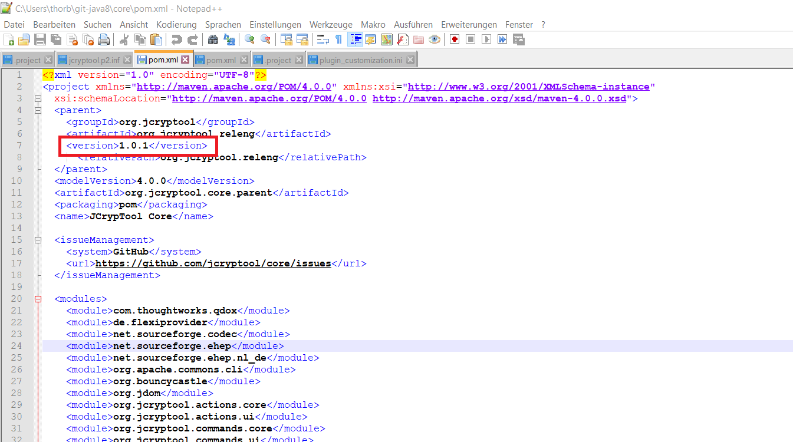The width and height of the screenshot is (793, 442).
Task: Toggle Word Wrap in the toolbar
Action: coord(323,39)
